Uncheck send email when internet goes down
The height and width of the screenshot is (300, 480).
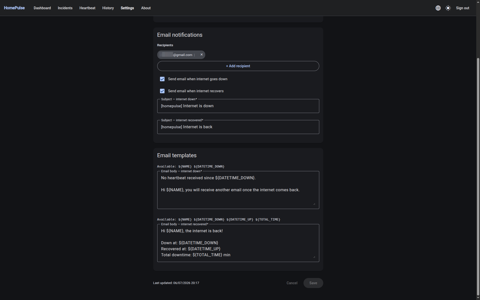coord(162,79)
